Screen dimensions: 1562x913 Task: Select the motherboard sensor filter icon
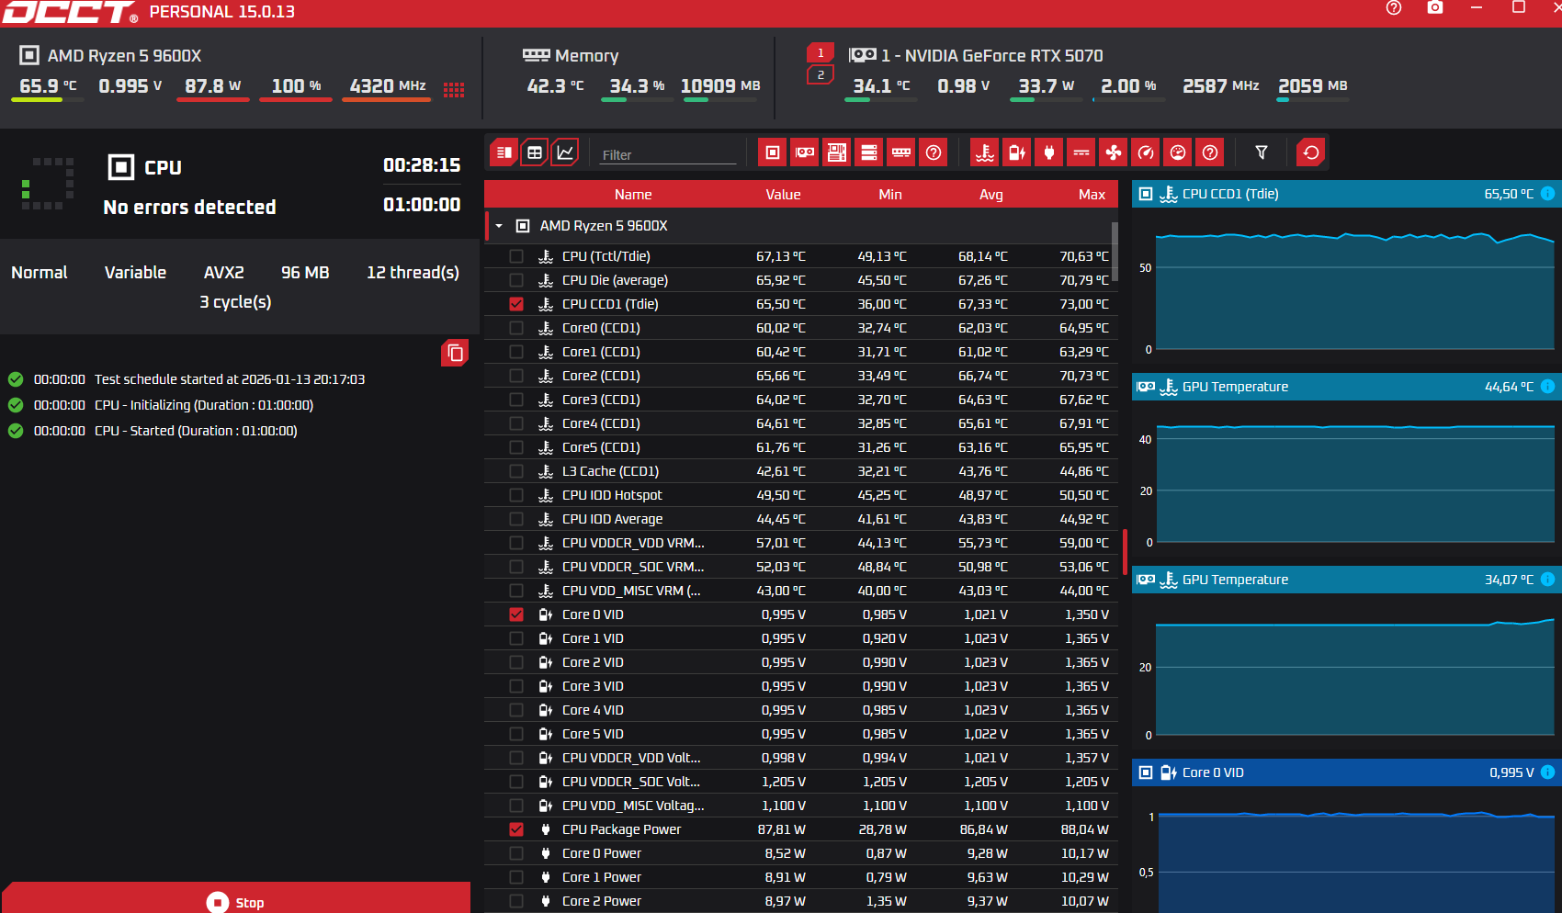pyautogui.click(x=836, y=152)
